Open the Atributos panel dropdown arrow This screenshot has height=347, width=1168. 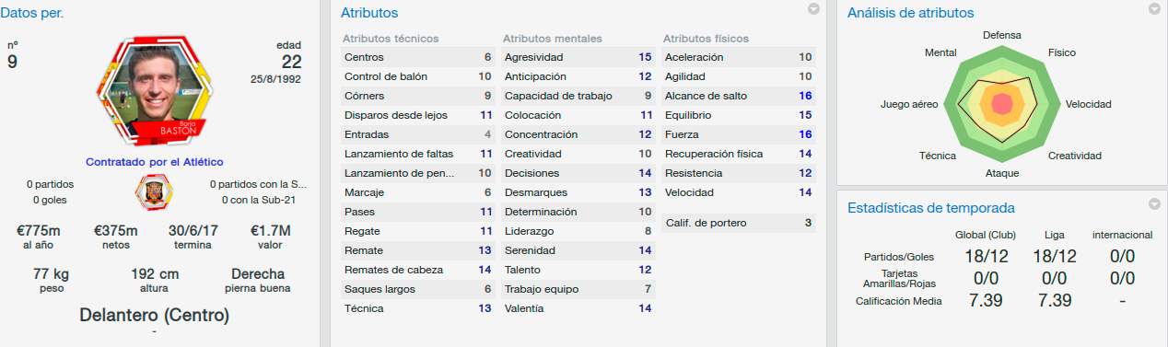[x=813, y=9]
